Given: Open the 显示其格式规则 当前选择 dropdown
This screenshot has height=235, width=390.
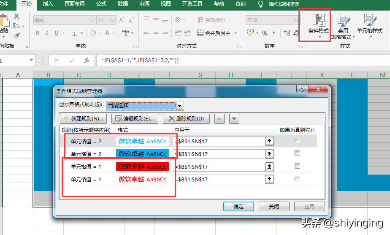Looking at the screenshot, I should tap(179, 106).
